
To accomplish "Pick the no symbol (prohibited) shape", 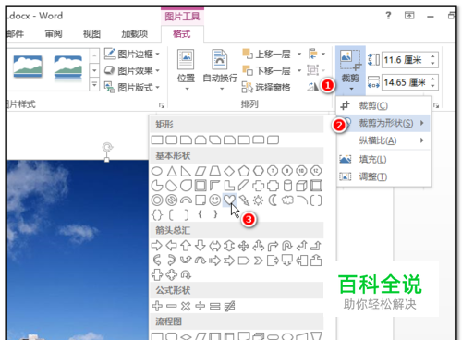I will pyautogui.click(x=172, y=200).
